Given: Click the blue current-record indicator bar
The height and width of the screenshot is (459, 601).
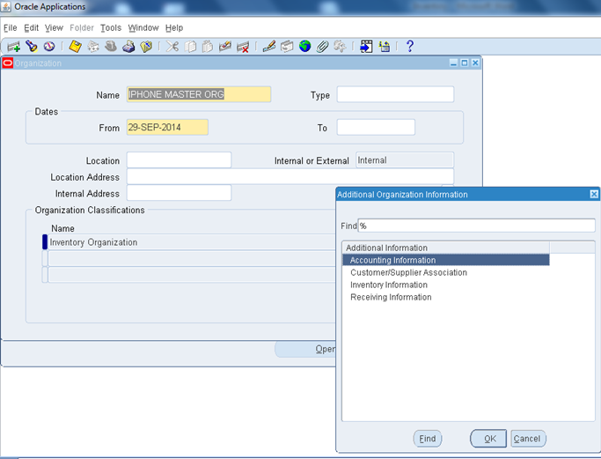Looking at the screenshot, I should tap(45, 242).
